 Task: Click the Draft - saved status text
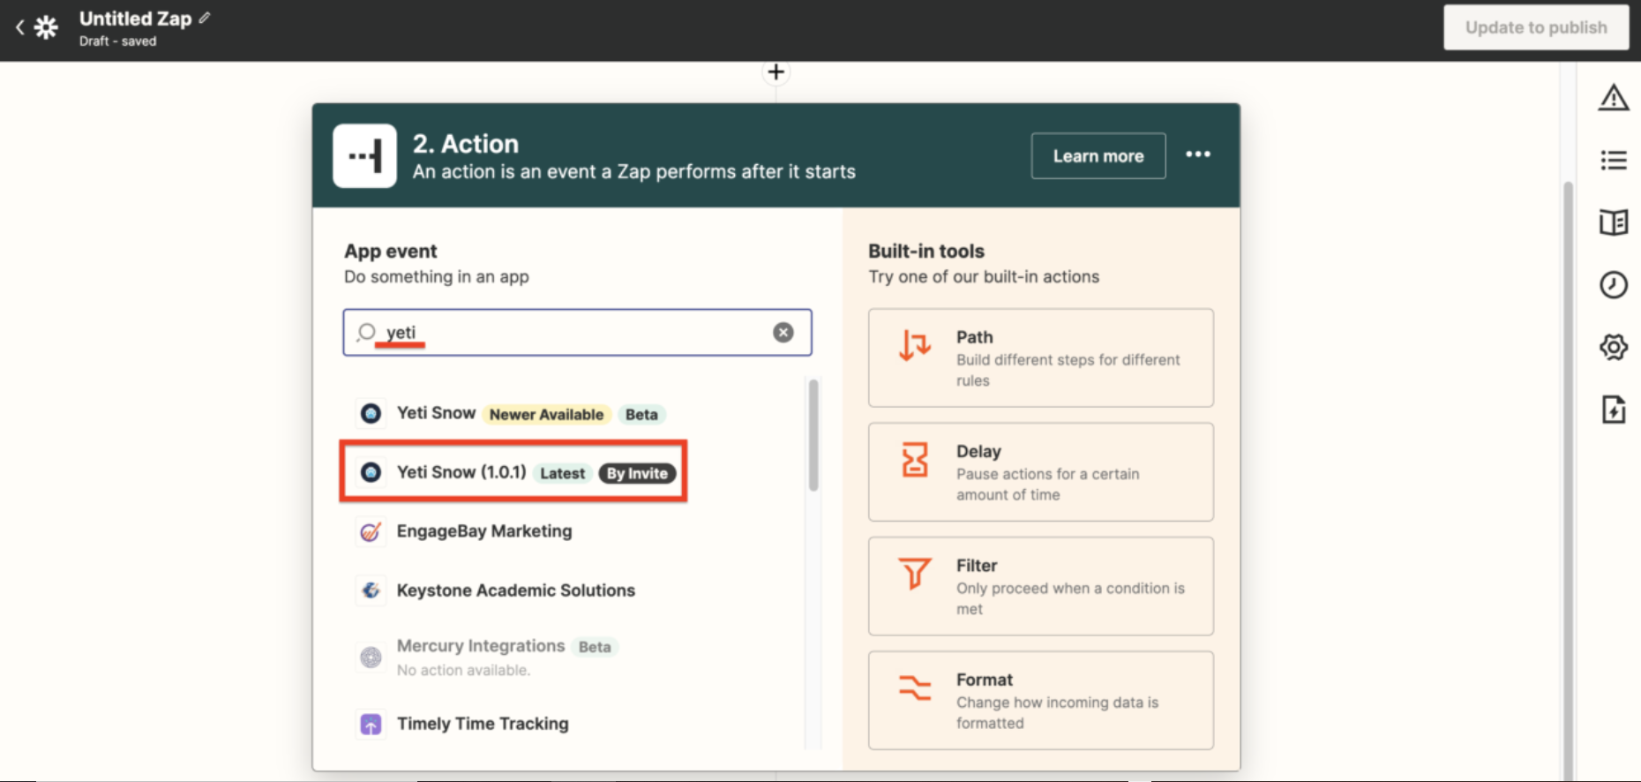tap(117, 41)
